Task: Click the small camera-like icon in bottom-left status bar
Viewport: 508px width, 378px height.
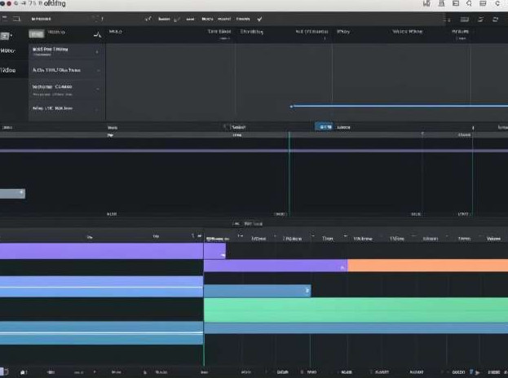Action: tap(24, 372)
